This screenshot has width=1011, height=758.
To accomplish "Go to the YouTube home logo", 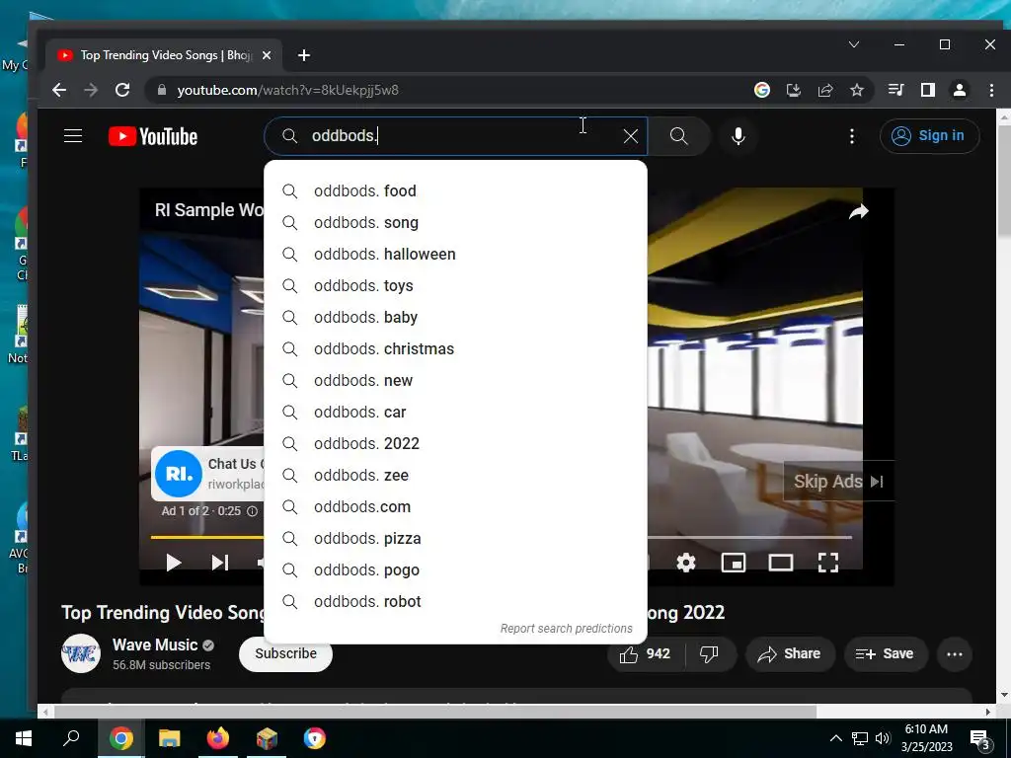I will 153,136.
